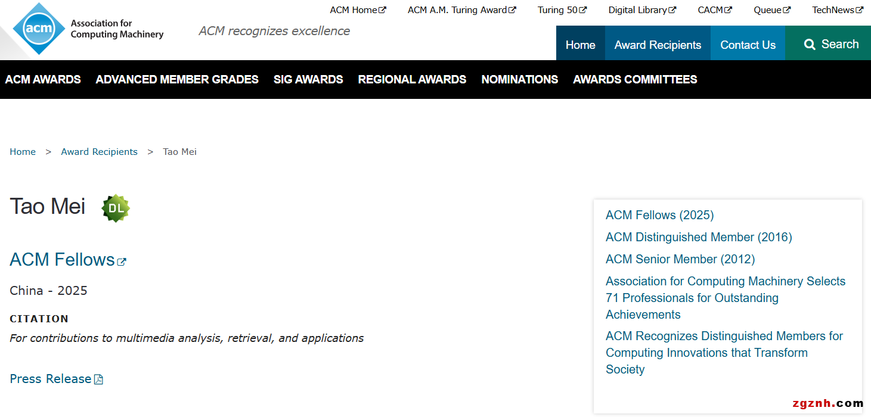
Task: Click the green DL badge icon
Action: pos(116,208)
